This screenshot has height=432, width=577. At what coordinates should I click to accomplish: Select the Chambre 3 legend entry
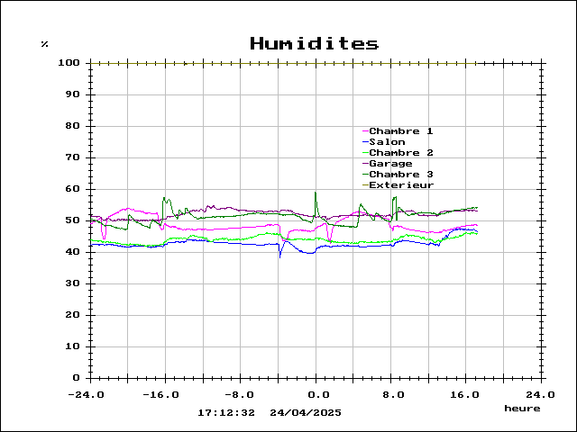pyautogui.click(x=400, y=175)
